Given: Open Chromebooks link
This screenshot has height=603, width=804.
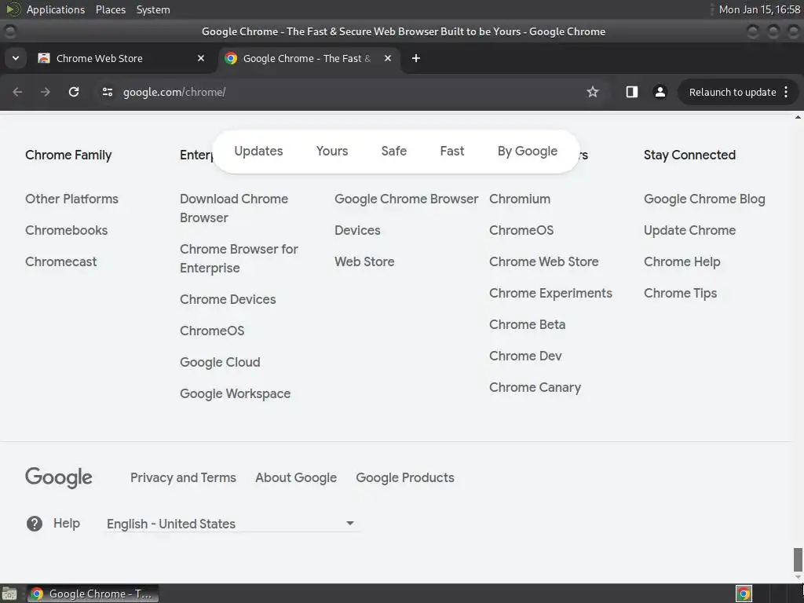Looking at the screenshot, I should (66, 230).
